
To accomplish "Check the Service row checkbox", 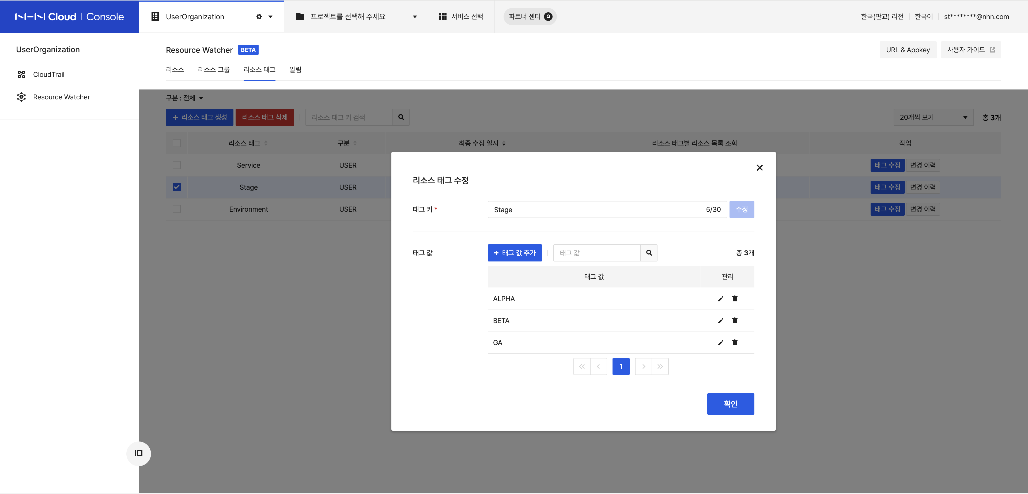I will [177, 165].
